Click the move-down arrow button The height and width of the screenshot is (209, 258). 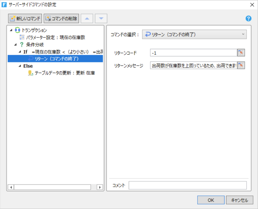(x=100, y=18)
